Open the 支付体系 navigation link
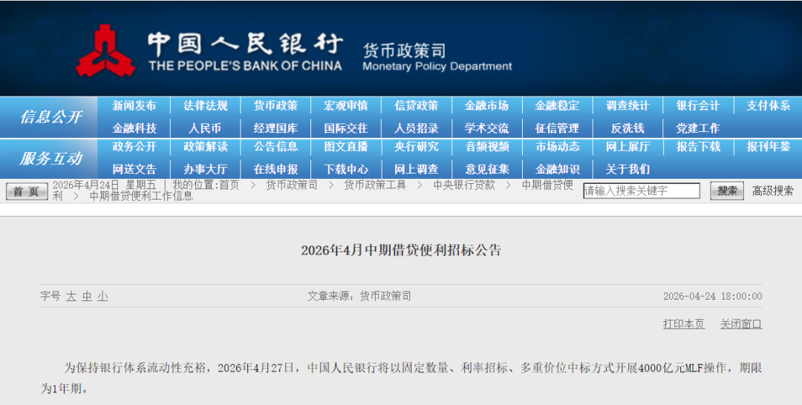 pyautogui.click(x=769, y=106)
